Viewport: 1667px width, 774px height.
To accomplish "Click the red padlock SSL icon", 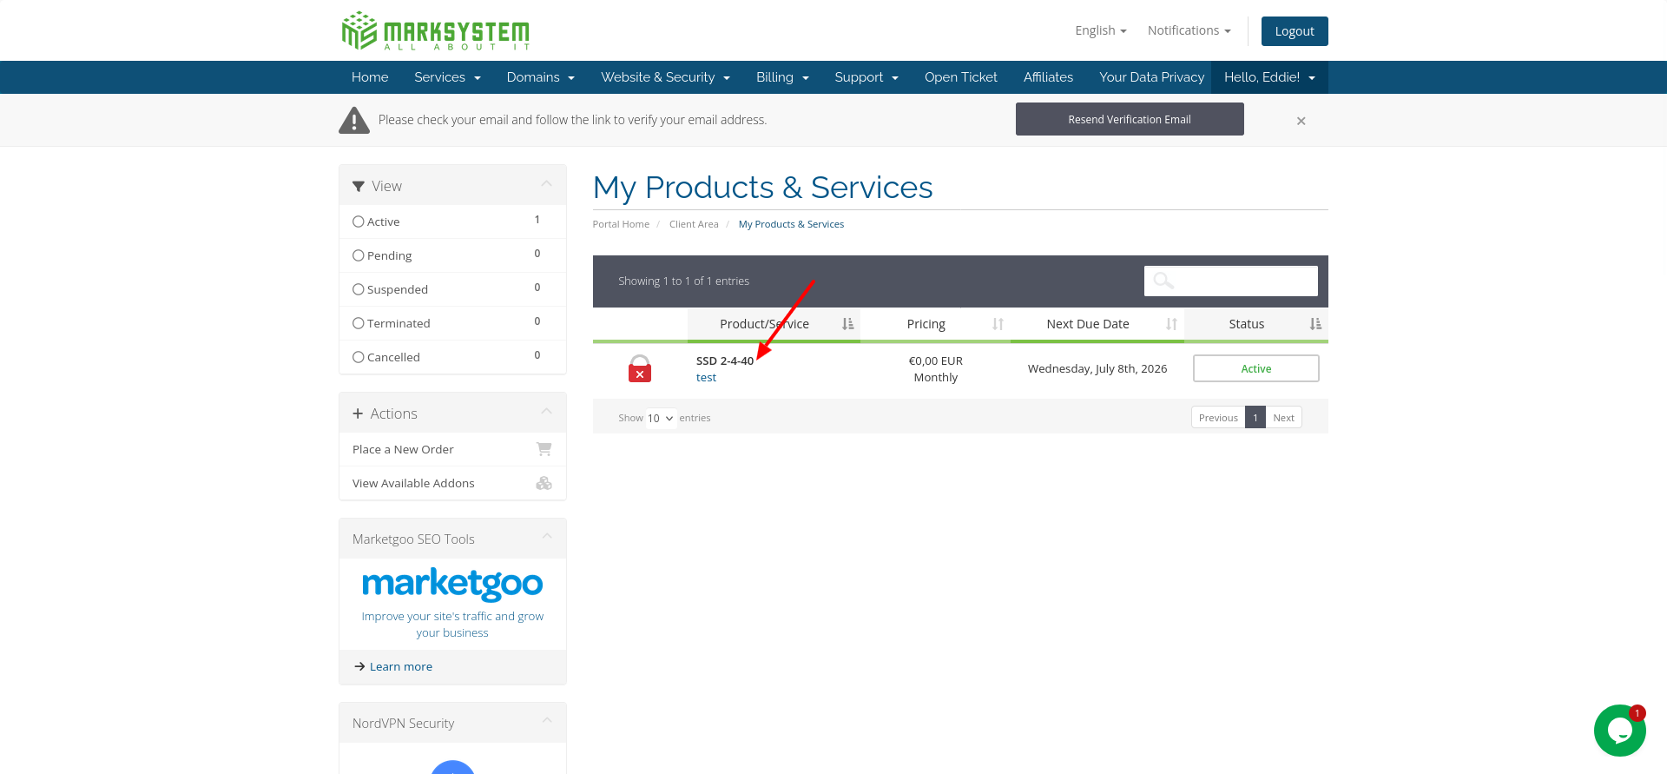I will click(x=640, y=368).
